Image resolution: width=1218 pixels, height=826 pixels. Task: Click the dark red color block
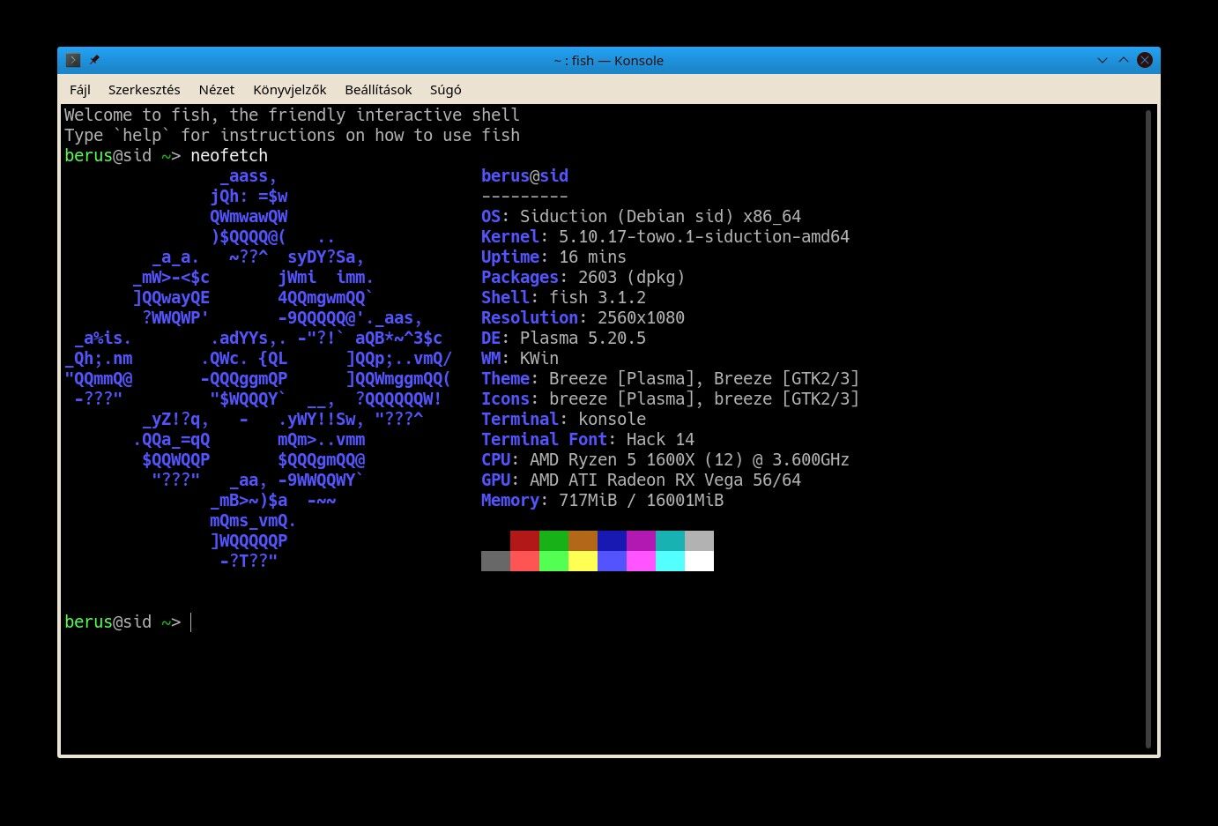click(524, 540)
